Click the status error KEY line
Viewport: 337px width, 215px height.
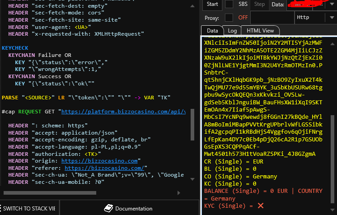[61, 62]
